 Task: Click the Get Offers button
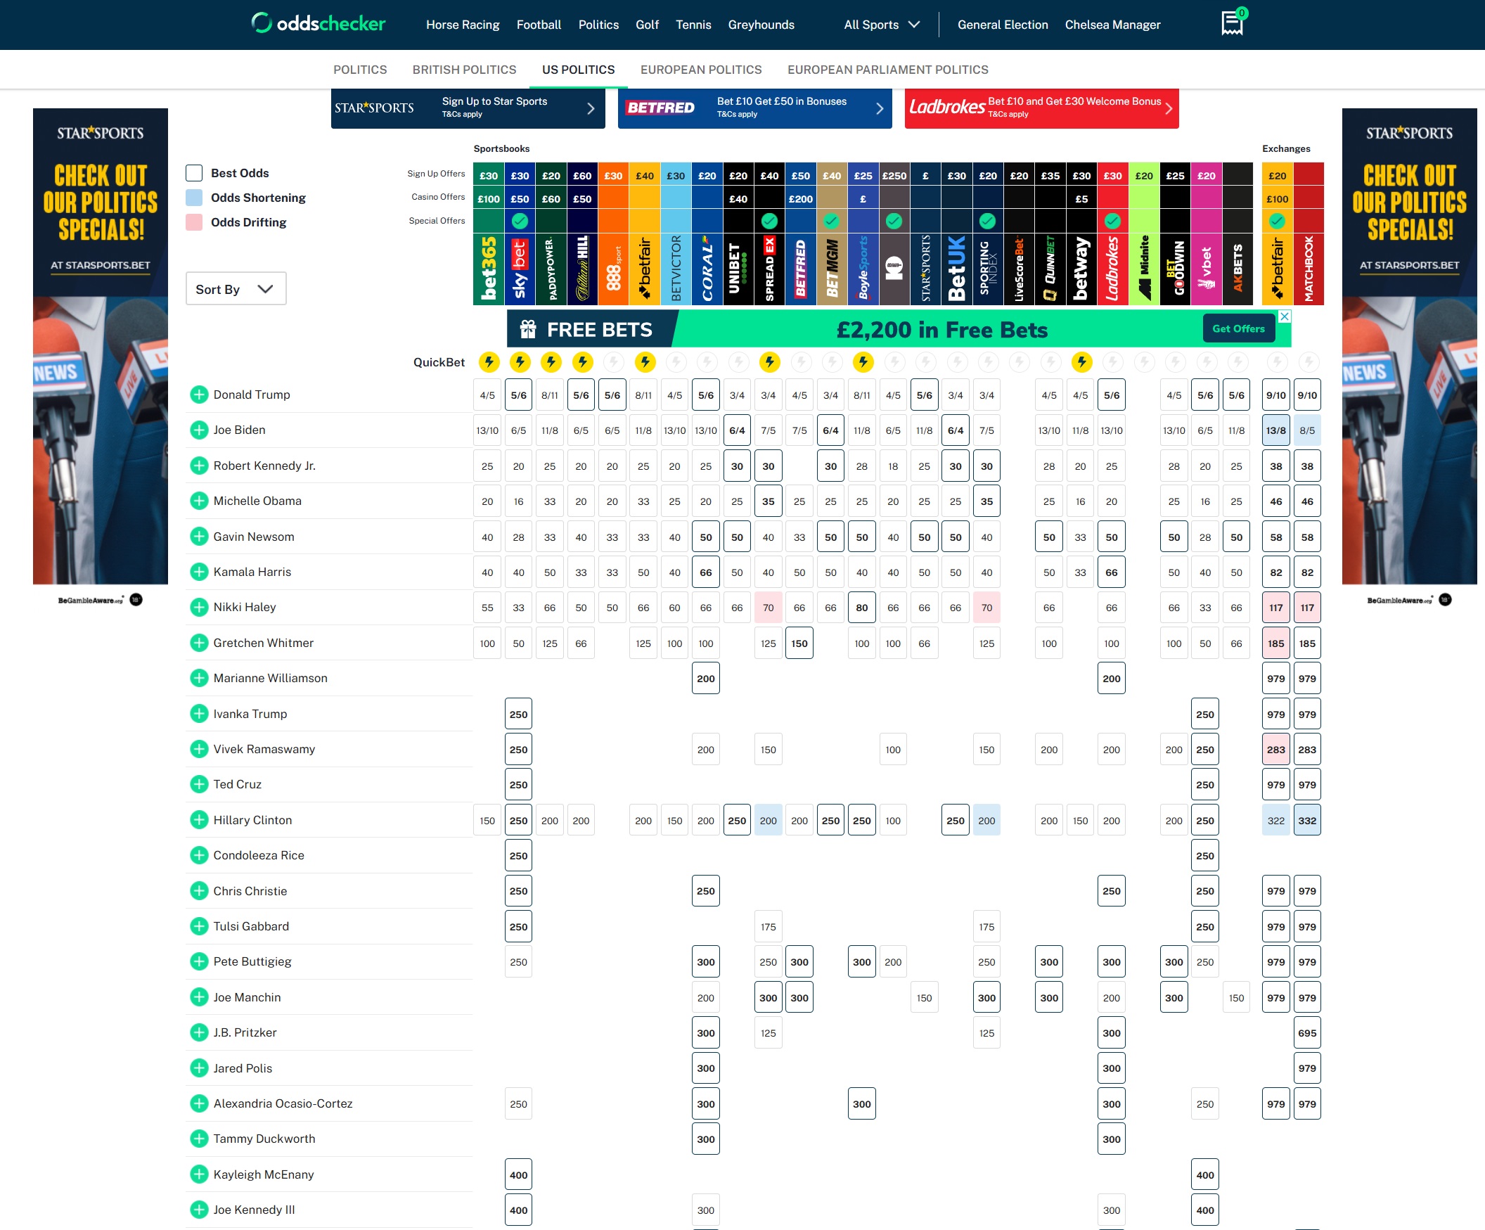coord(1237,329)
